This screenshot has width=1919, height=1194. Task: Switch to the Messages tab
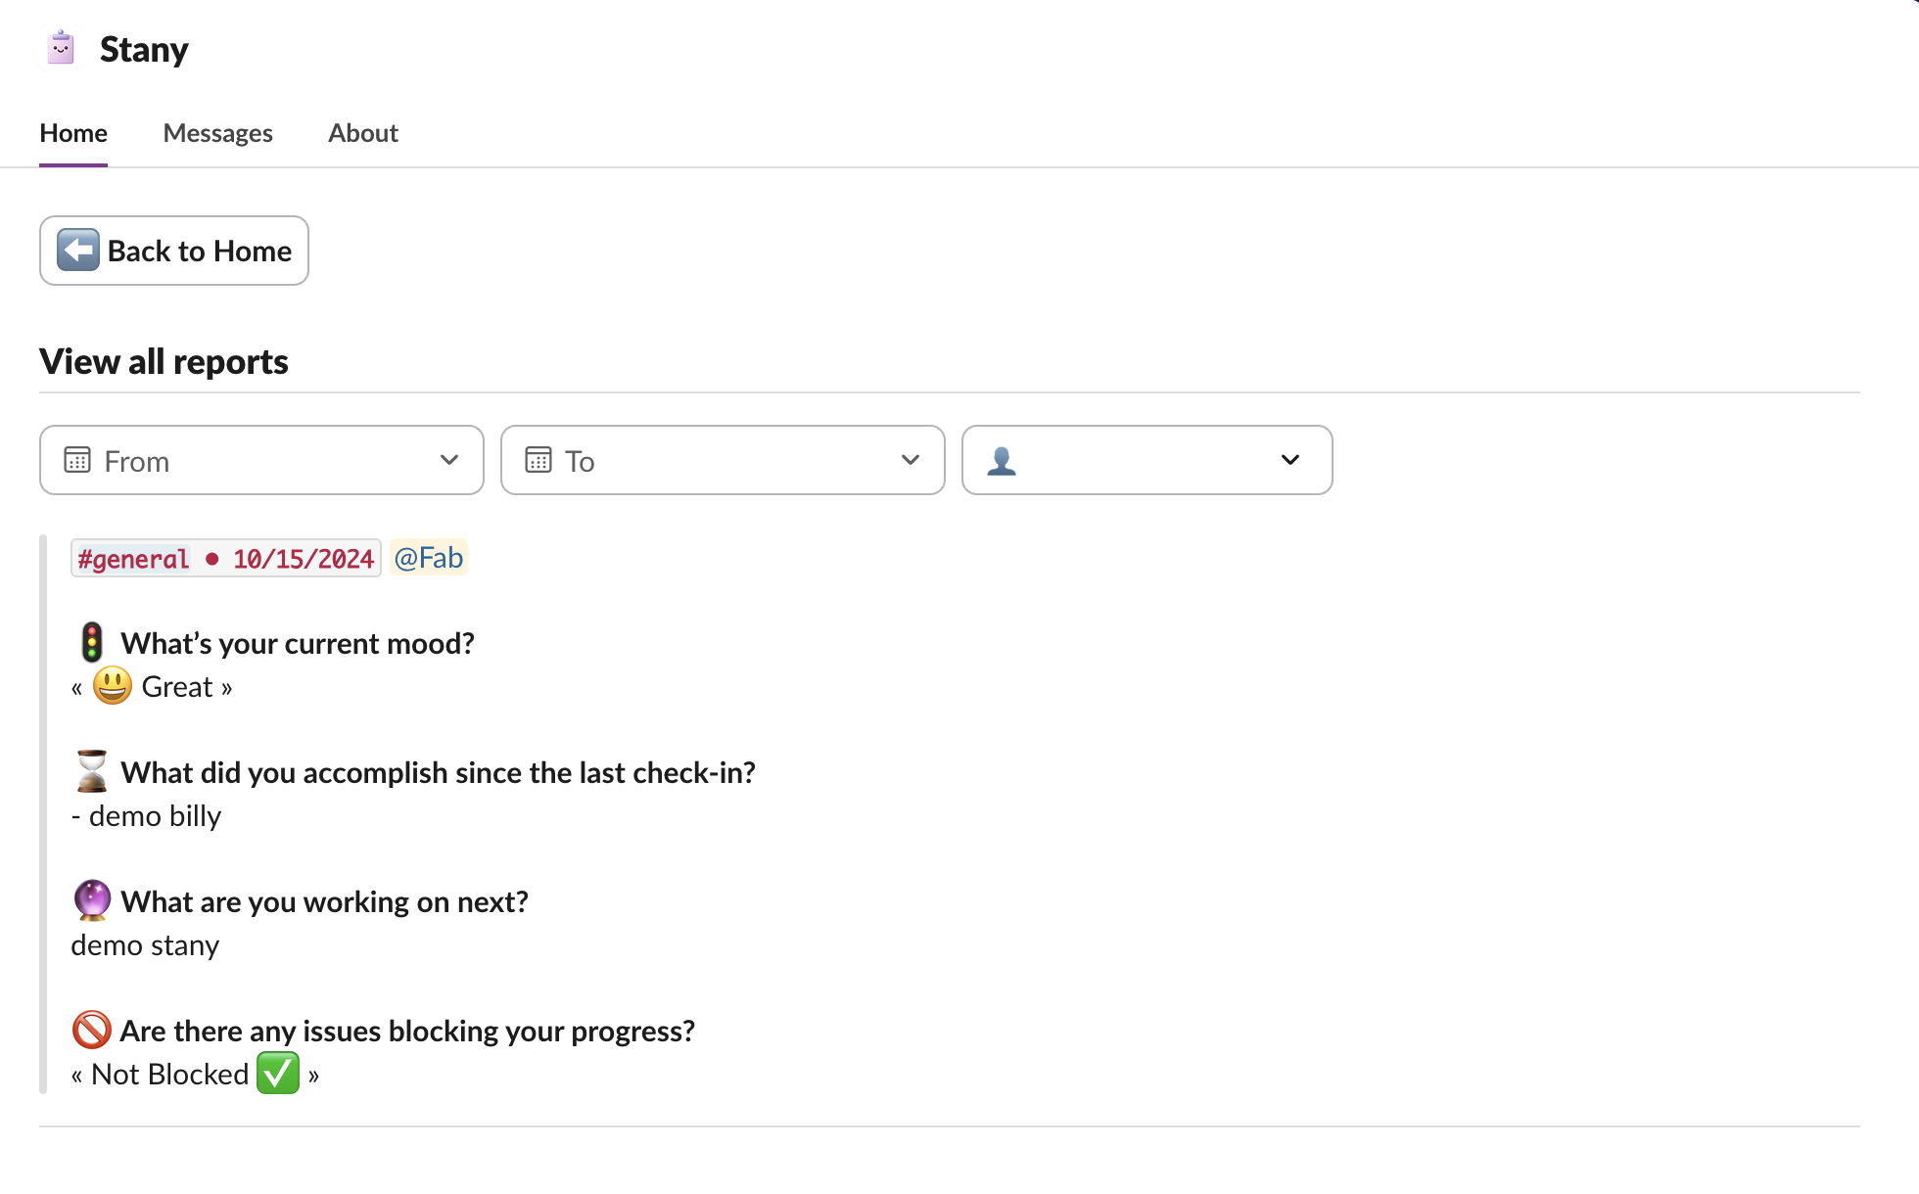click(x=217, y=133)
